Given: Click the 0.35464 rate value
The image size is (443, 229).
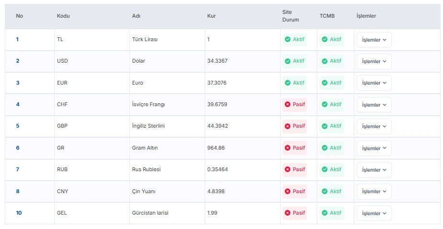Looking at the screenshot, I should [218, 169].
